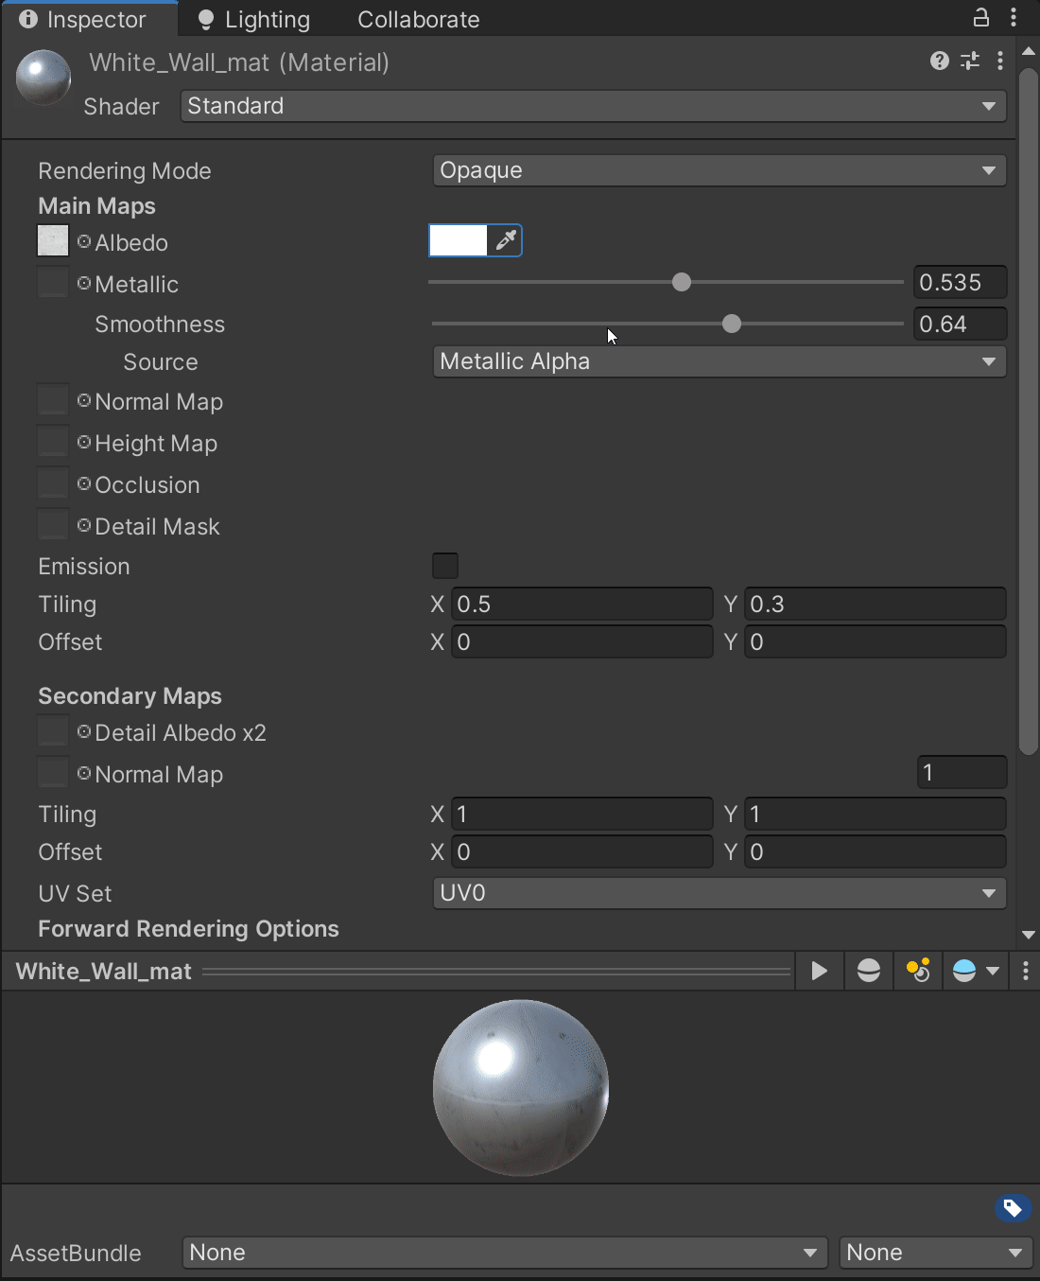Open Main Maps Normal Map picker circle
Image resolution: width=1040 pixels, height=1281 pixels.
(x=84, y=400)
